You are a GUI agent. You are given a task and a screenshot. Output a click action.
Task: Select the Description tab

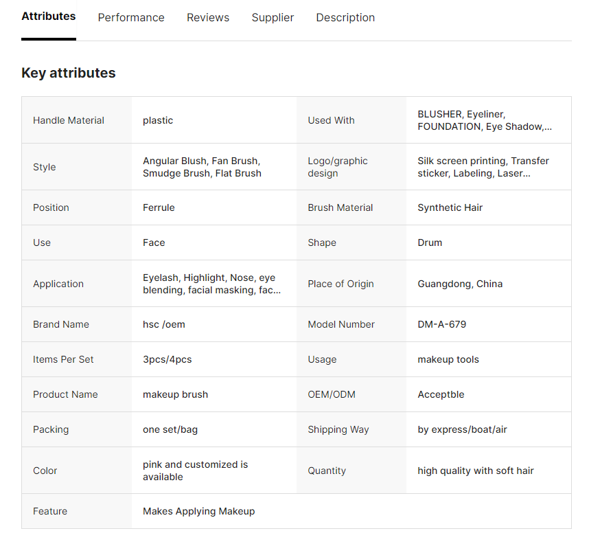pos(345,18)
